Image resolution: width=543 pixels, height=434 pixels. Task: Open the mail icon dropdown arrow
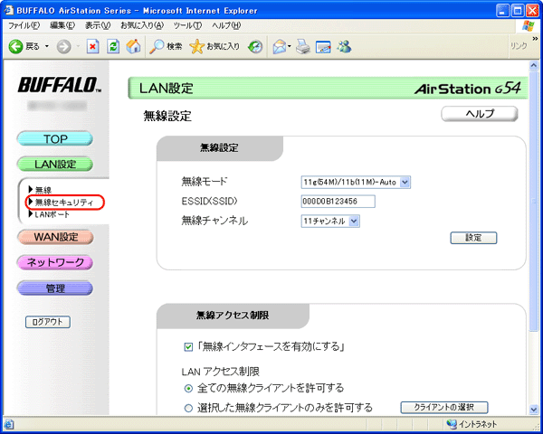290,46
